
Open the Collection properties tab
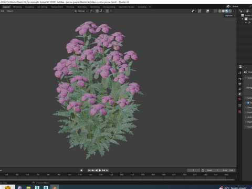pos(240,106)
